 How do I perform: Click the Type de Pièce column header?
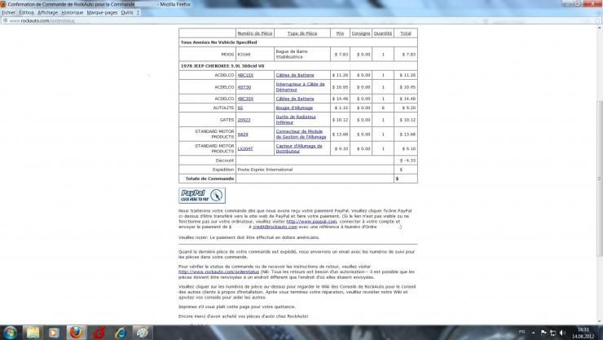(x=302, y=33)
